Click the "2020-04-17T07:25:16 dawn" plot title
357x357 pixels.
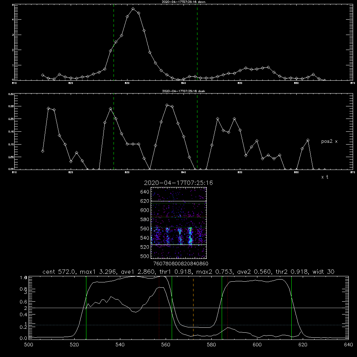(x=183, y=2)
